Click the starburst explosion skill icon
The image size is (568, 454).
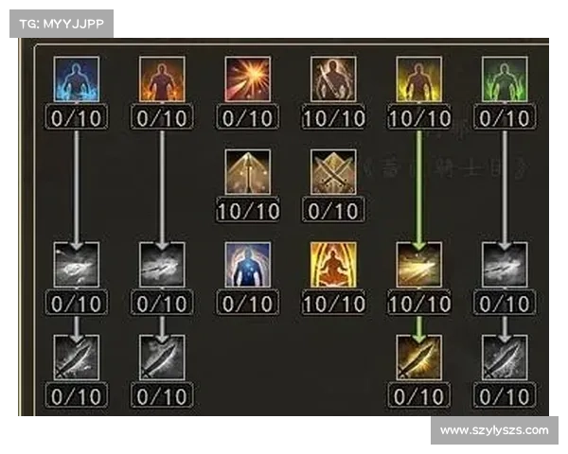coord(248,79)
